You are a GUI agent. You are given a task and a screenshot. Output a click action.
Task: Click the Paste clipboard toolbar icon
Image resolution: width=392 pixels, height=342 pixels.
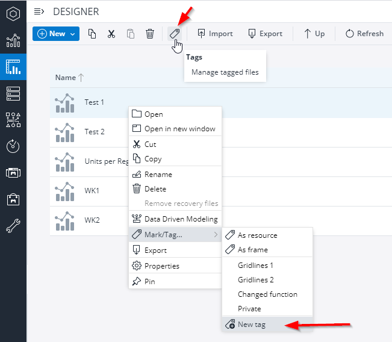[131, 34]
